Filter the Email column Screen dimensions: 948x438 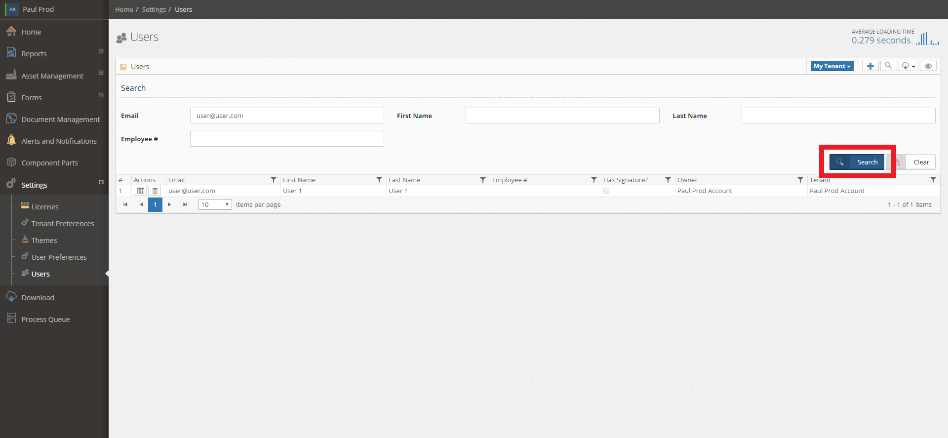[x=274, y=180]
